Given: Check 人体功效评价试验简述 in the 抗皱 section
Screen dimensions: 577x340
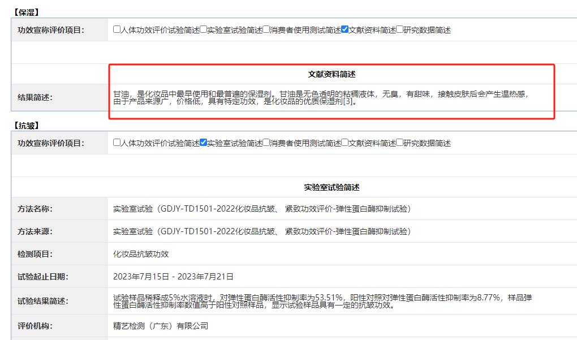Looking at the screenshot, I should (117, 143).
